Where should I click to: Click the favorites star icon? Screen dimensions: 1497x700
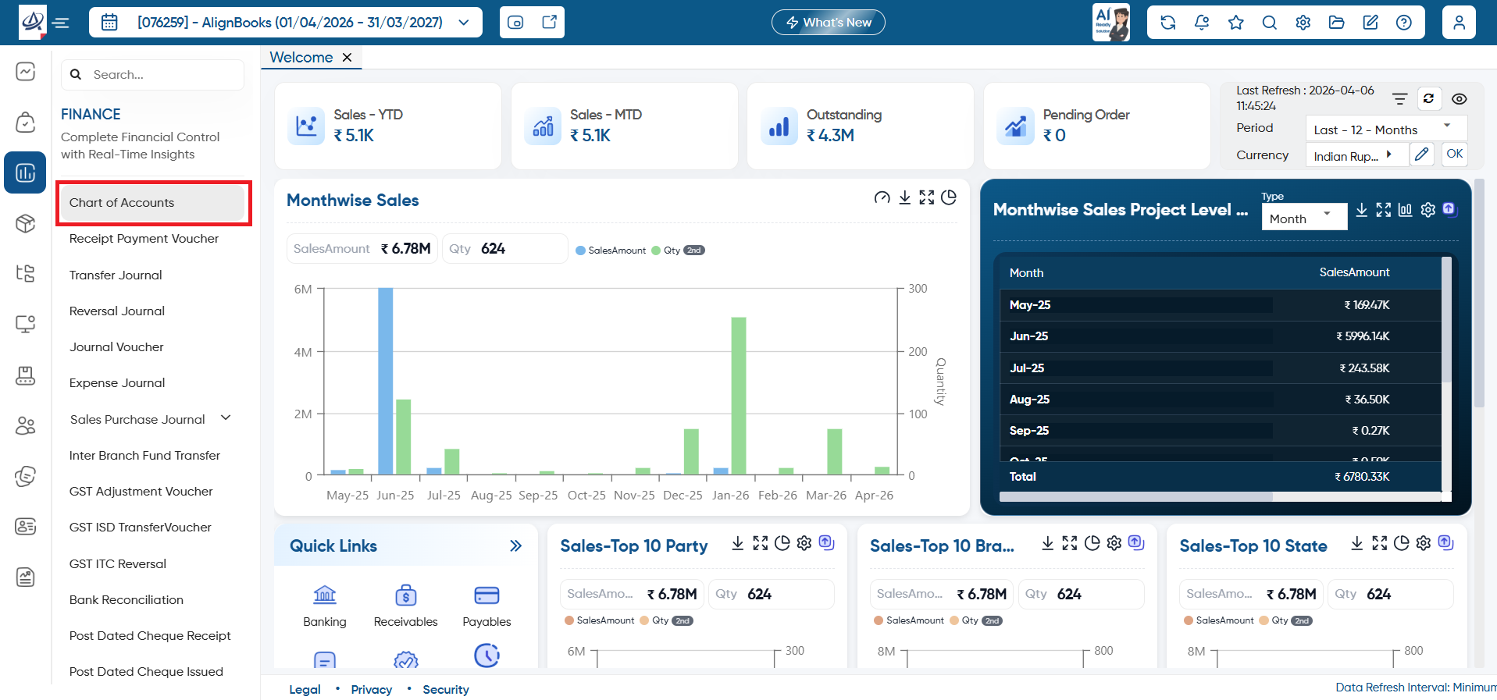coord(1235,23)
